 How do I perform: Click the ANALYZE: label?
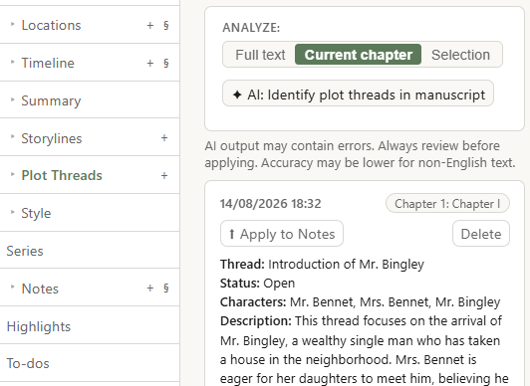251,28
